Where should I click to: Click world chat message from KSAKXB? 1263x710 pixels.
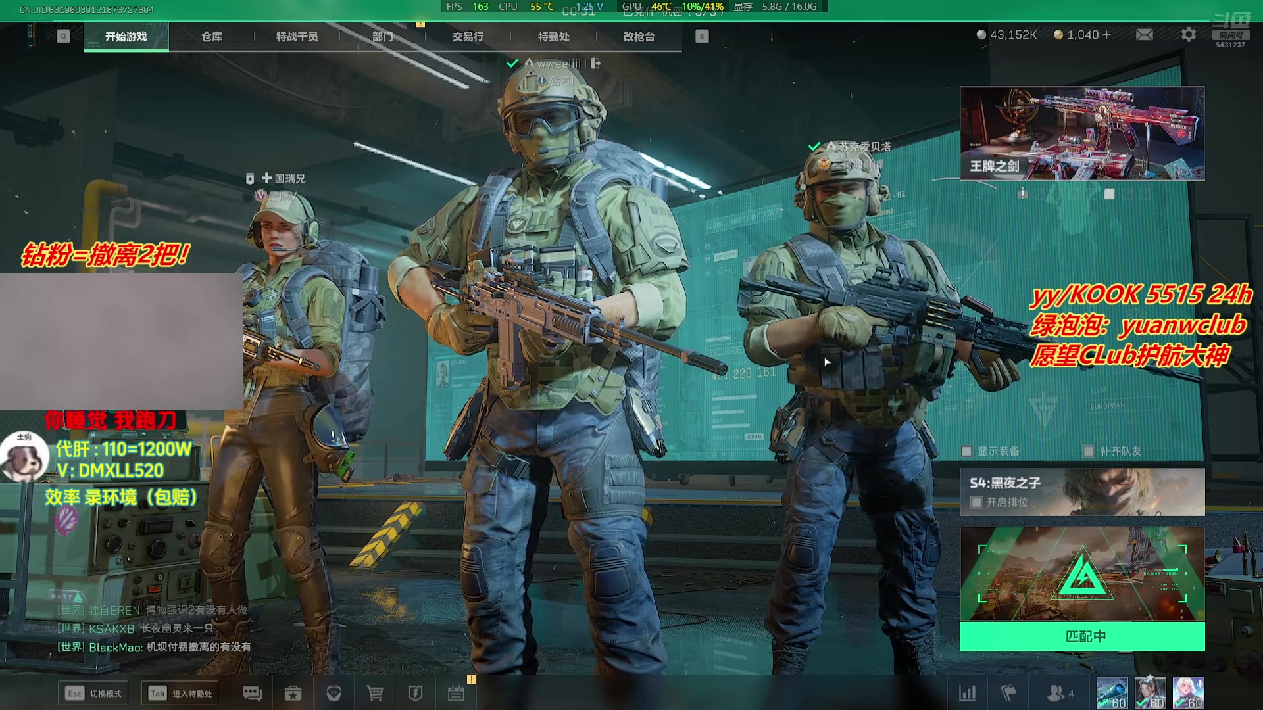coord(135,628)
